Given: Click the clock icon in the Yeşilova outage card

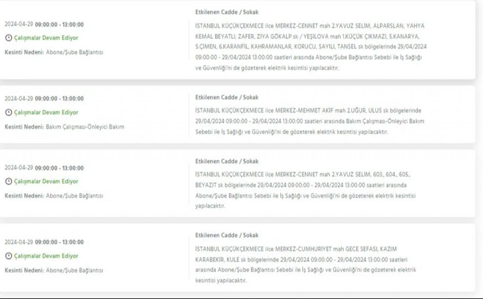Looking at the screenshot, I should [8, 38].
